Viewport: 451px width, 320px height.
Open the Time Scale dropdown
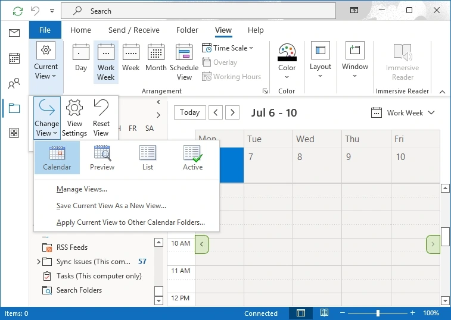tap(228, 48)
